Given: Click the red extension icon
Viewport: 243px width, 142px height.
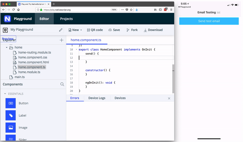Looking at the screenshot, I should tap(166, 9).
